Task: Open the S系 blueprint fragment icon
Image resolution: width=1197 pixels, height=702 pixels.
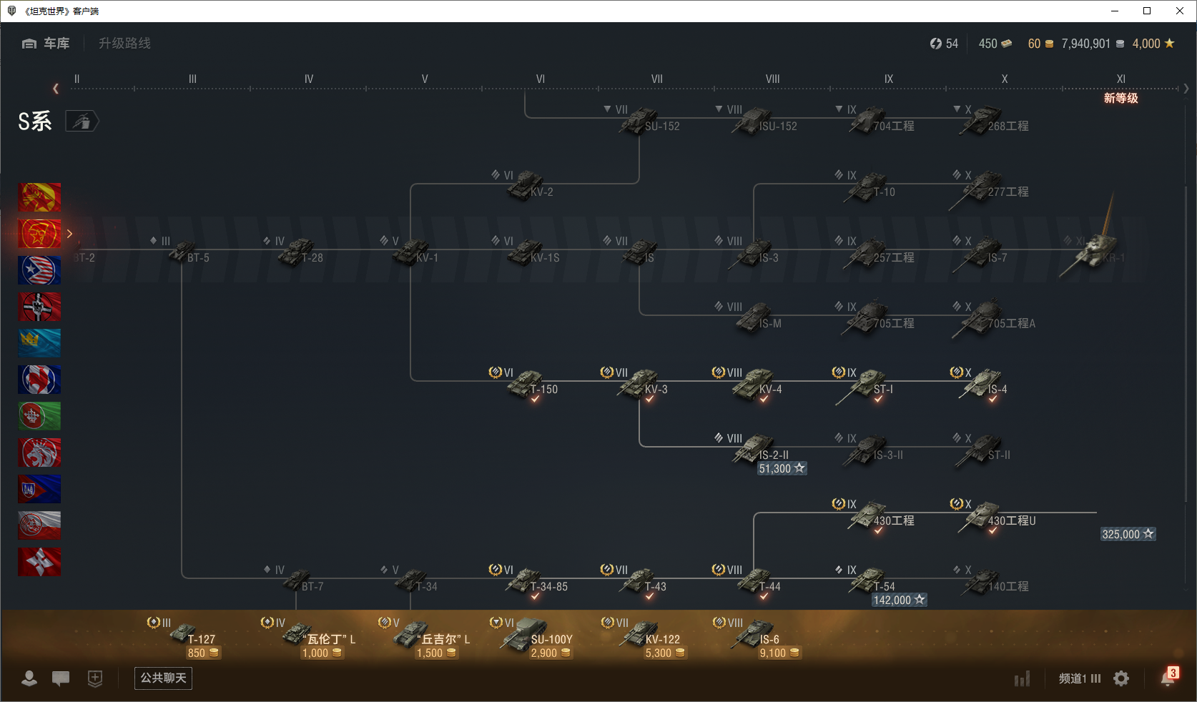Action: pos(82,122)
